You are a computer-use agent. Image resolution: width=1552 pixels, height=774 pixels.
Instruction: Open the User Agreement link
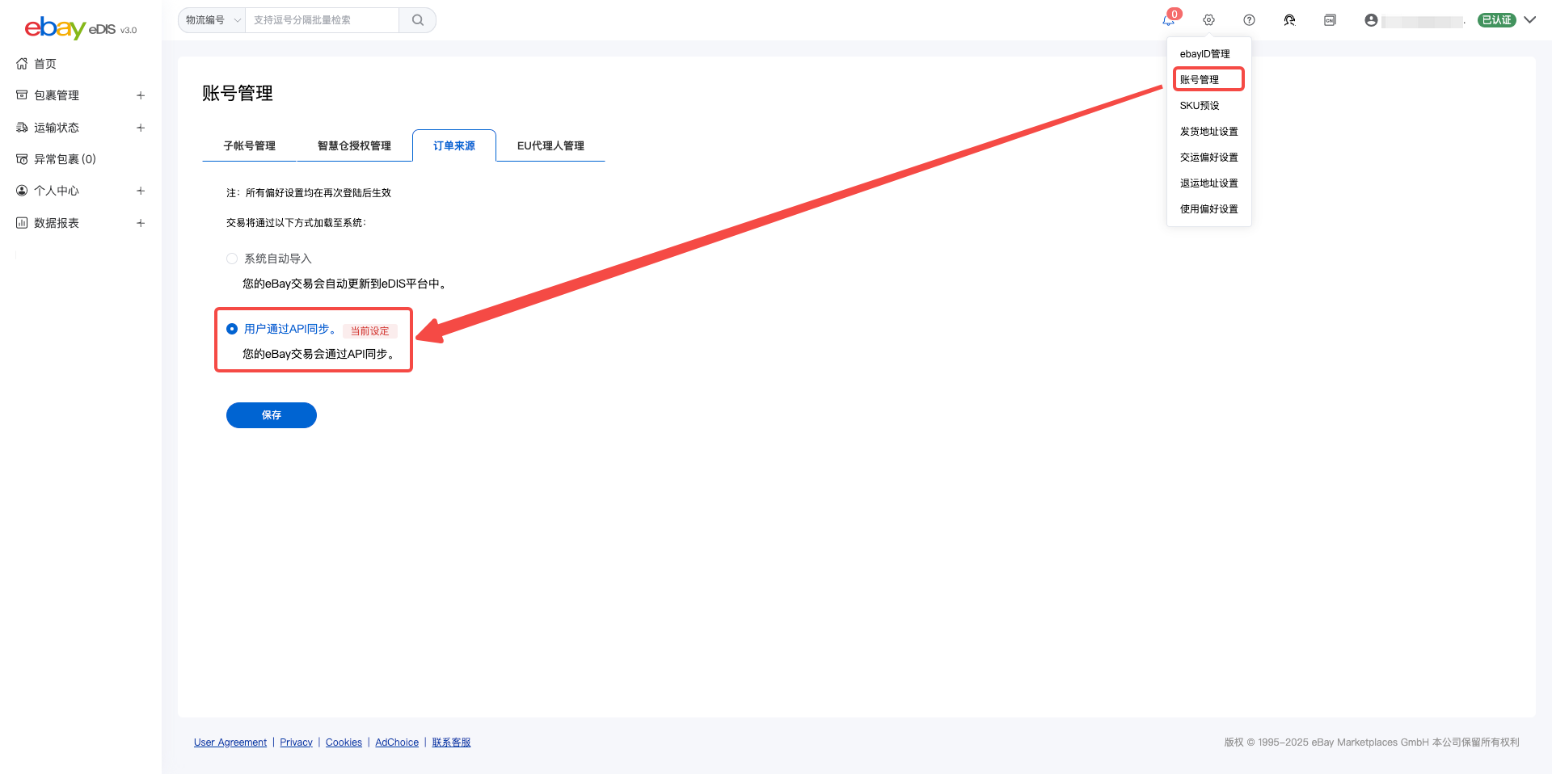[x=230, y=742]
